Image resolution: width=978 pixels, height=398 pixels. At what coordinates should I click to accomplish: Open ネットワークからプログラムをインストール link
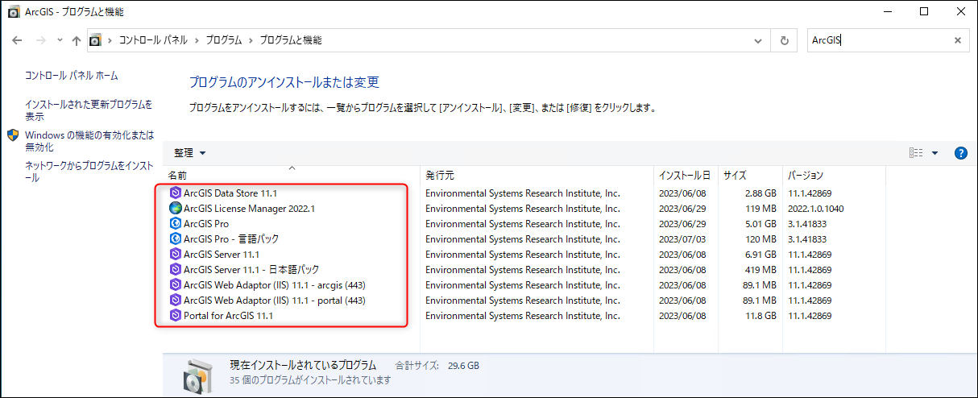click(89, 172)
